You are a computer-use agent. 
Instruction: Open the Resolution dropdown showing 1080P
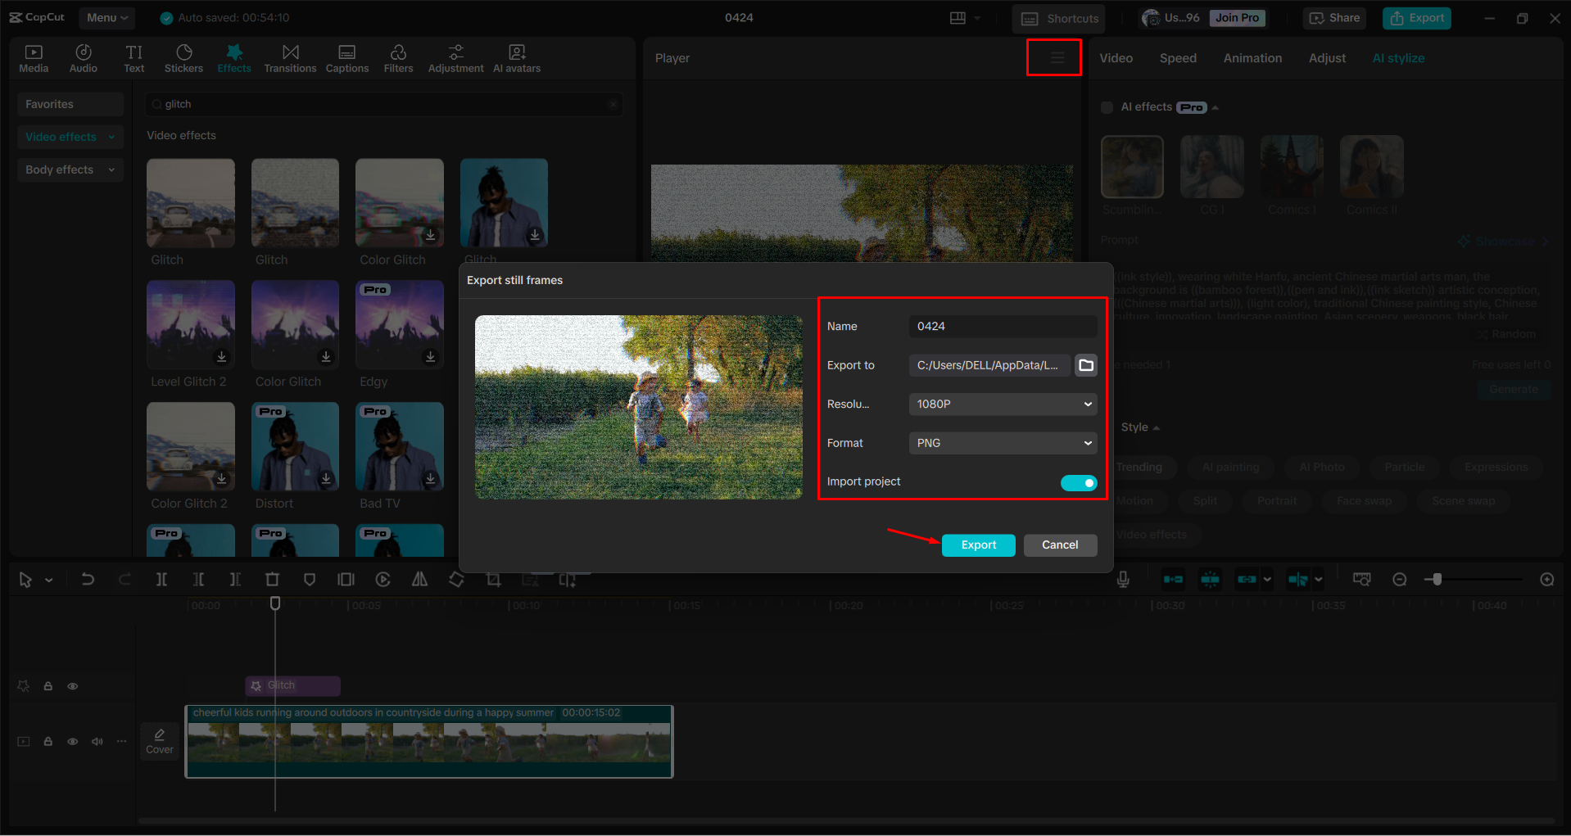1002,404
